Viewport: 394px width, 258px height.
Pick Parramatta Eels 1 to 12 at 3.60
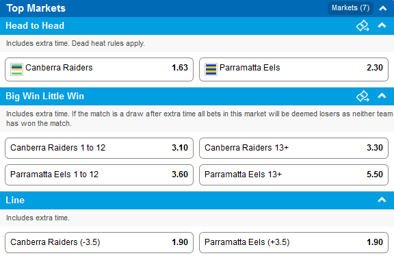pyautogui.click(x=99, y=175)
